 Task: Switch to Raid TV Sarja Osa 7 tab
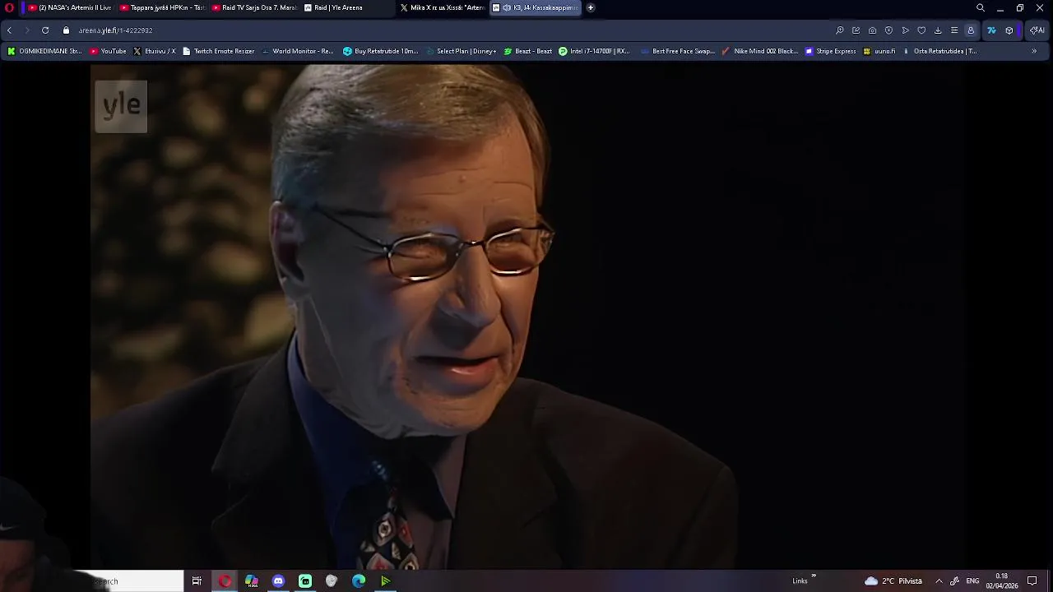(254, 7)
